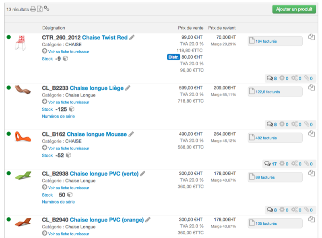Duplicate Chaise longue PVC (orange) copy icon
Image resolution: width=322 pixels, height=238 pixels.
311,219
